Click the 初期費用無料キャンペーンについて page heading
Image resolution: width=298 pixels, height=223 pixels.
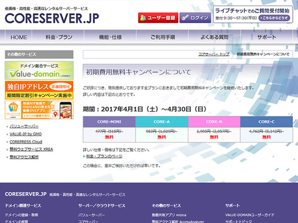pos(139,72)
